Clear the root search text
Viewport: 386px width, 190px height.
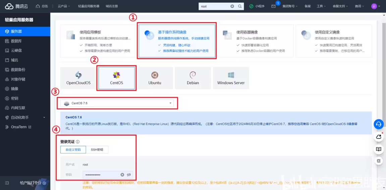[232, 6]
